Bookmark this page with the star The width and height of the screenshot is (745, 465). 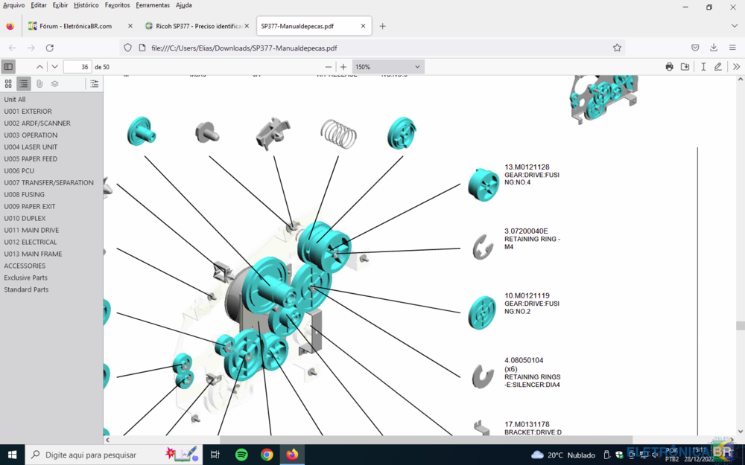pyautogui.click(x=617, y=48)
